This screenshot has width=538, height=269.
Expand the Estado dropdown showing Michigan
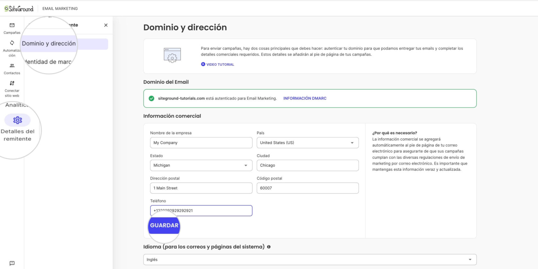point(201,165)
